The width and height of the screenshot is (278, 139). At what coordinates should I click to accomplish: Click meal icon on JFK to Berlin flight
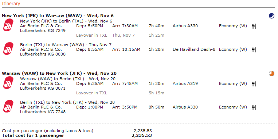coord(254,26)
